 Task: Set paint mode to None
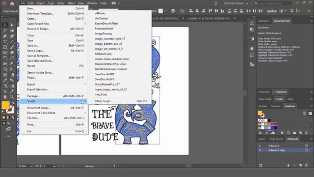pyautogui.click(x=13, y=118)
